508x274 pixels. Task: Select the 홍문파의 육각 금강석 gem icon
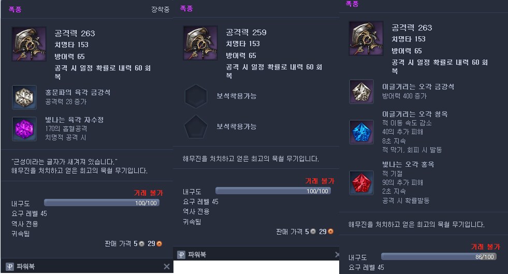click(x=24, y=97)
